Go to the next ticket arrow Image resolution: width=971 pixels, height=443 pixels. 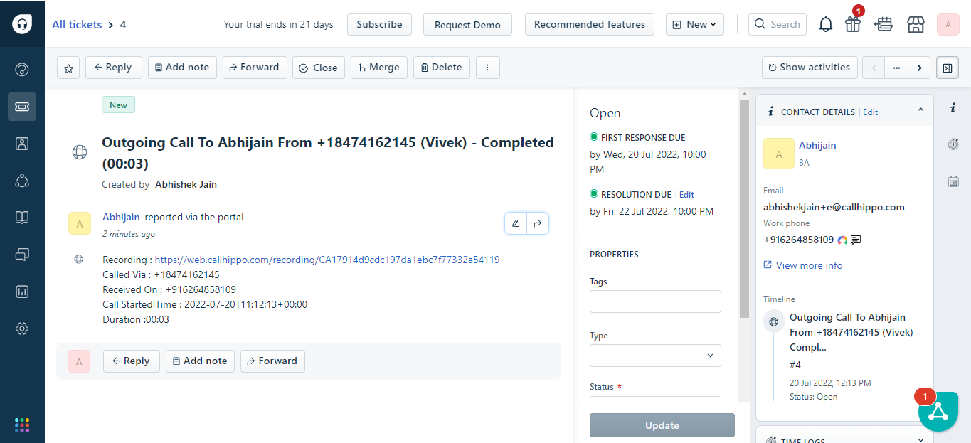click(919, 68)
